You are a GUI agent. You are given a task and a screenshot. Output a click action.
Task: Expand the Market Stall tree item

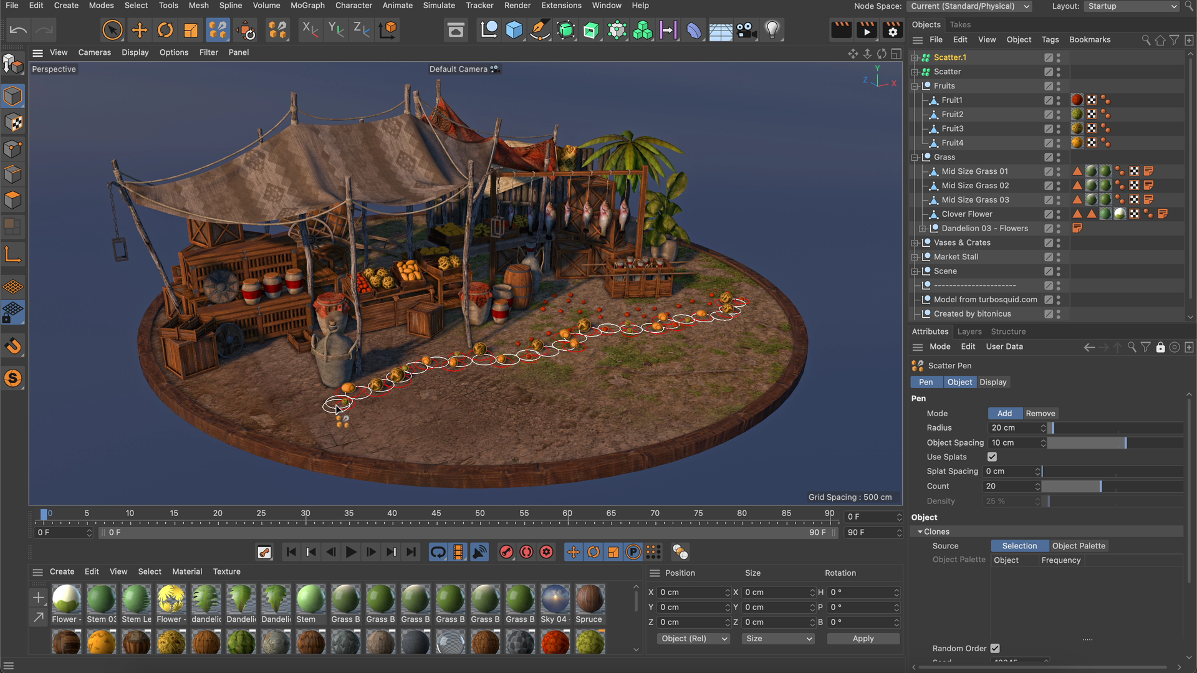pyautogui.click(x=915, y=257)
